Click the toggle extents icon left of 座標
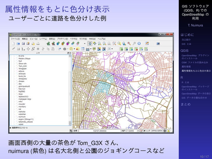 (71, 131)
